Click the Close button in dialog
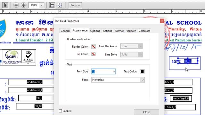Image resolution: width=205 pixels, height=115 pixels. 146,112
